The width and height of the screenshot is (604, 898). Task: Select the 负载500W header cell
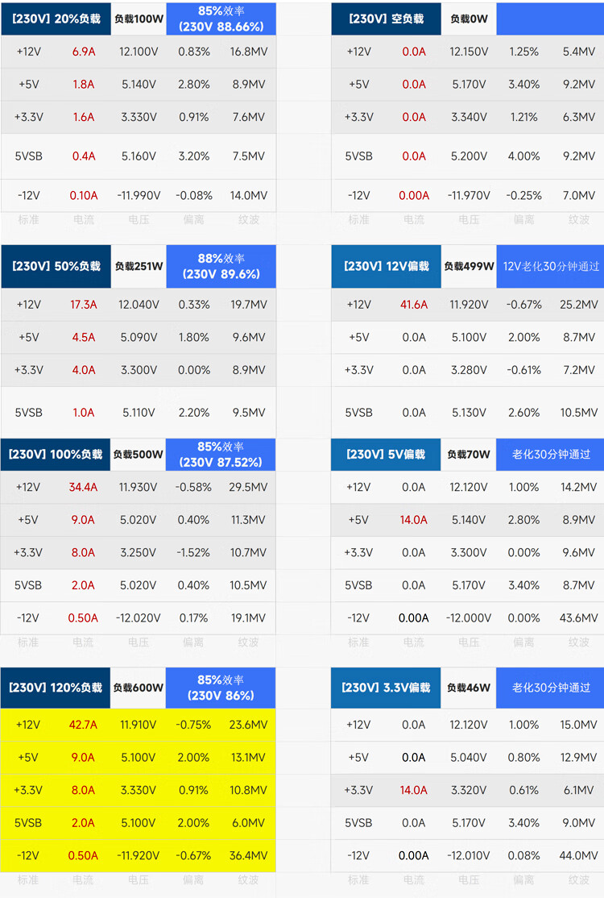pyautogui.click(x=138, y=454)
